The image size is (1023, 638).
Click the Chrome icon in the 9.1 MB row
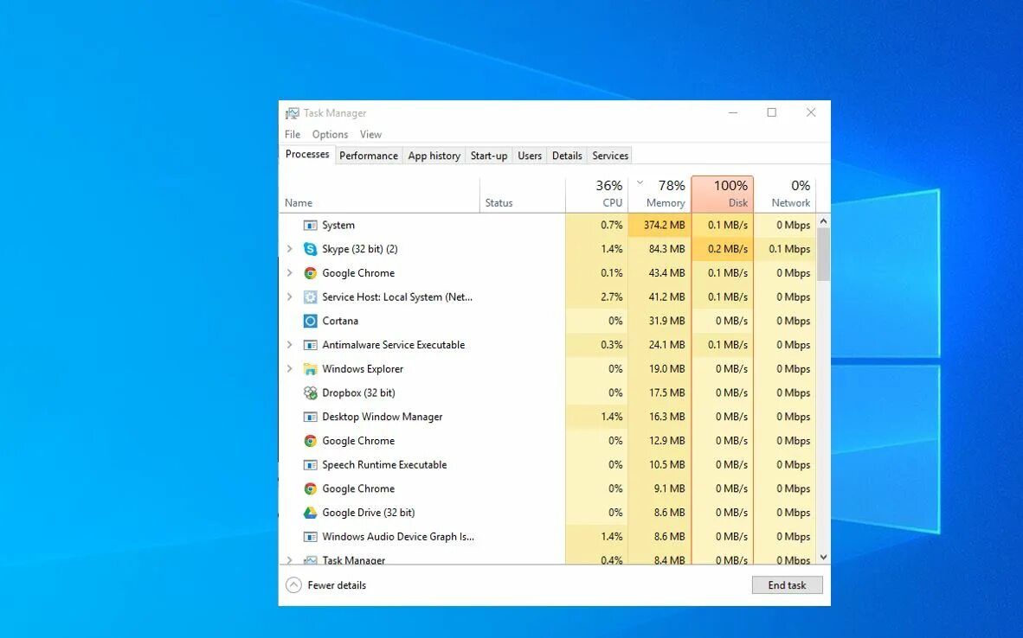pyautogui.click(x=311, y=488)
